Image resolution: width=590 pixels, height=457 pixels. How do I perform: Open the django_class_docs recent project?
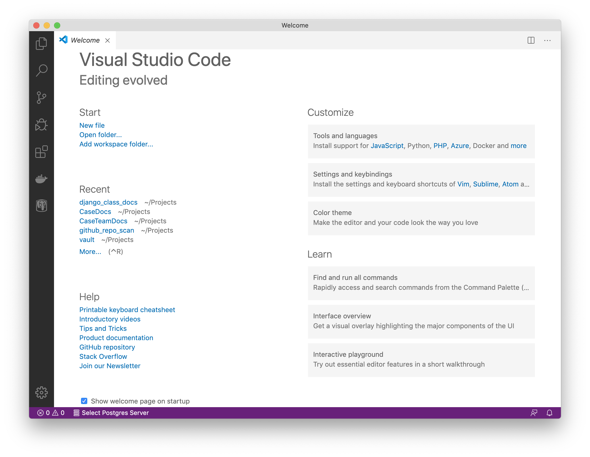tap(108, 202)
